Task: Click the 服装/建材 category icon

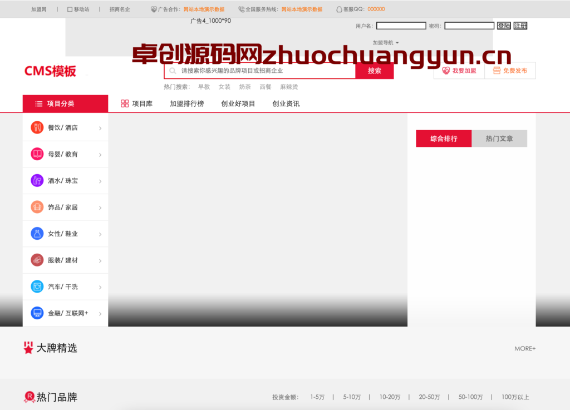Action: 37,260
